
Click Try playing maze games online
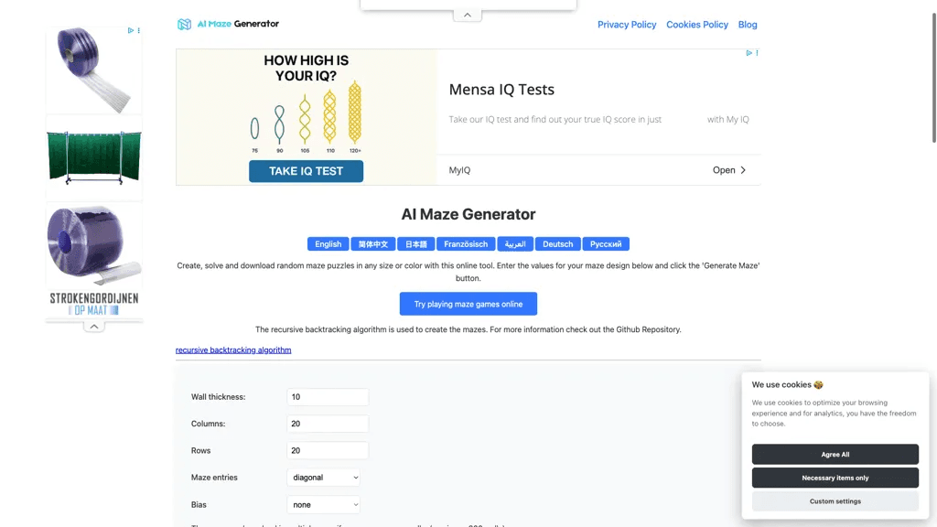click(468, 304)
